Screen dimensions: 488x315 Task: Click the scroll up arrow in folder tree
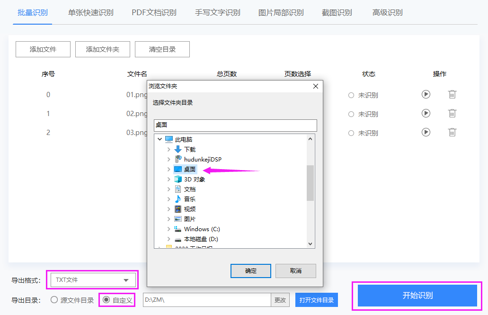(310, 139)
